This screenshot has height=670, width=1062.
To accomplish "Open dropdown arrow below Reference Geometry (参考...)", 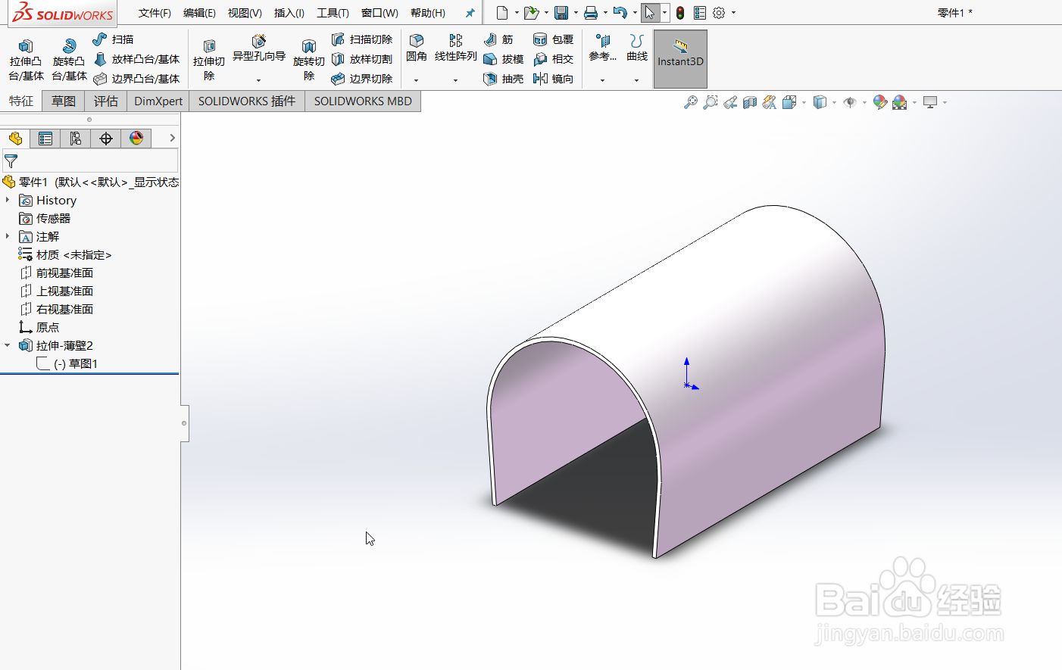I will coord(602,80).
